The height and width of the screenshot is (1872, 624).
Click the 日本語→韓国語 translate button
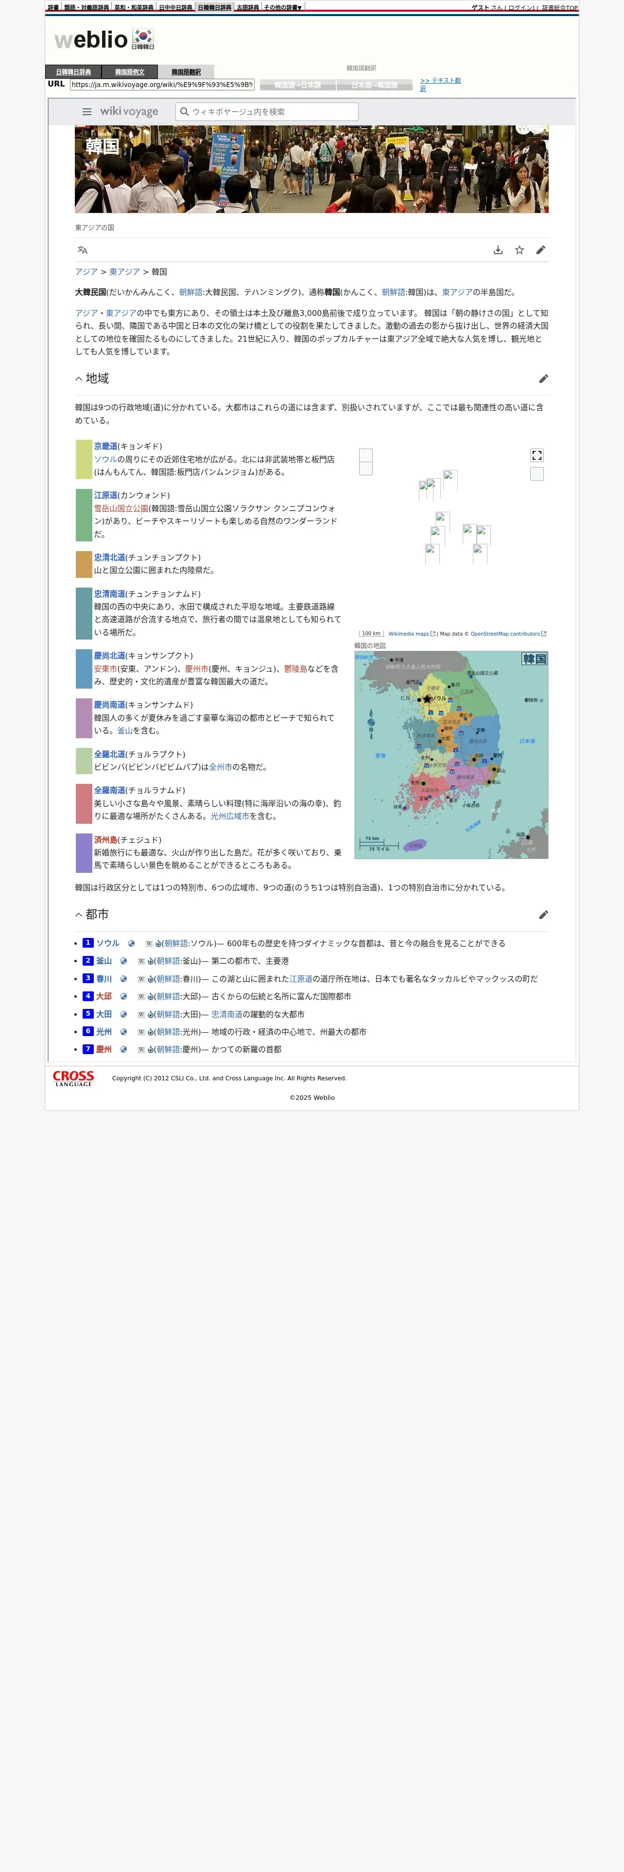point(375,85)
